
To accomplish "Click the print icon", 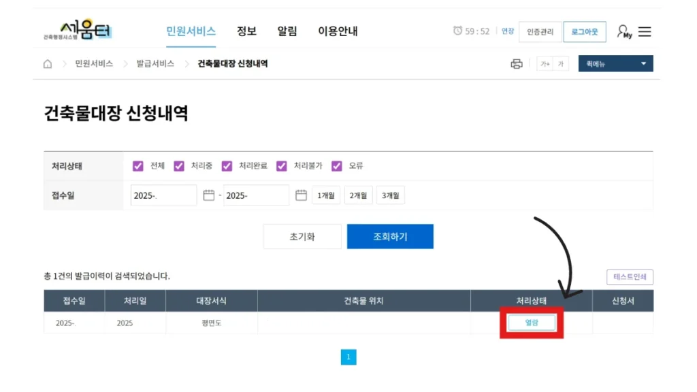I will pos(517,63).
